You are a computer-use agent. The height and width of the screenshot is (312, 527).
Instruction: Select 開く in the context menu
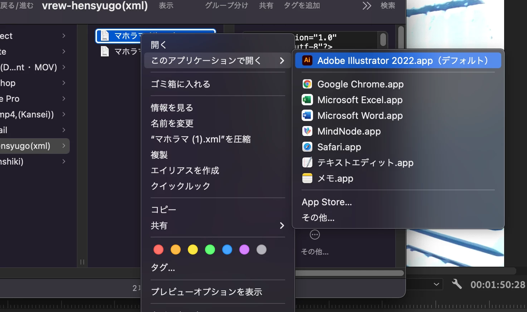pyautogui.click(x=218, y=45)
